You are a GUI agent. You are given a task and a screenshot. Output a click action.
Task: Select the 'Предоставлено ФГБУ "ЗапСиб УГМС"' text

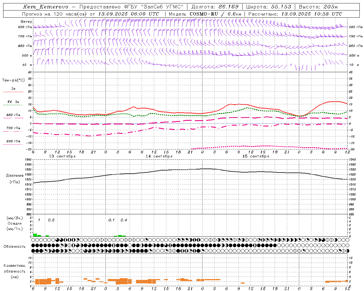[132, 7]
